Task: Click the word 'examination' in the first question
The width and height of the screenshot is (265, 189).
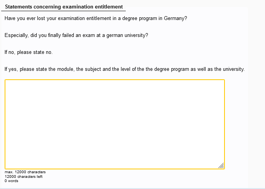Action: coord(71,18)
